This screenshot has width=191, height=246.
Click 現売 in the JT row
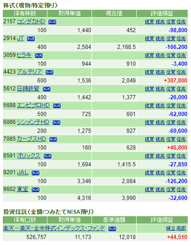160,39
